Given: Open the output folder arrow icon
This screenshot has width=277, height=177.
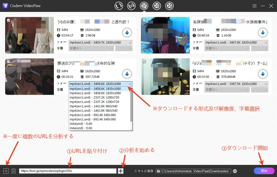Looking at the screenshot, I should point(235,171).
